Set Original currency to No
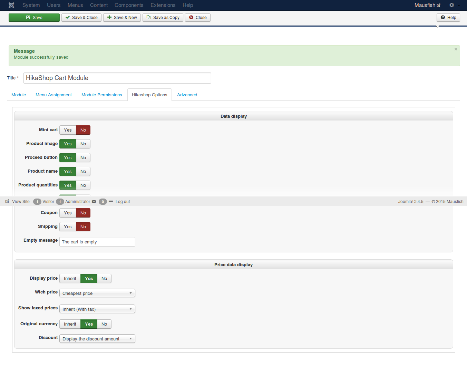The image size is (467, 376). pyautogui.click(x=104, y=324)
